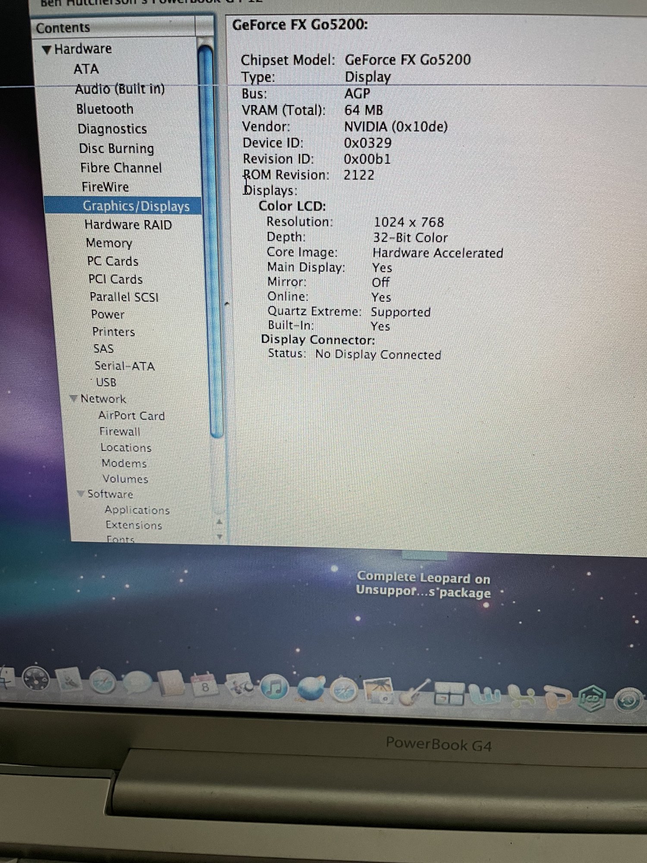Select Firewall under Network
647x863 pixels.
(x=120, y=431)
